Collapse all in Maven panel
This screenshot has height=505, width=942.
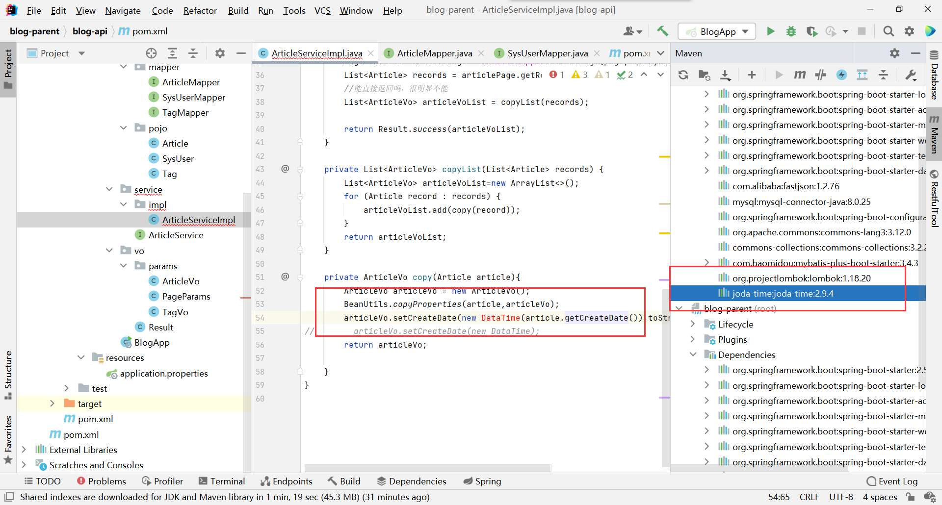click(x=883, y=75)
